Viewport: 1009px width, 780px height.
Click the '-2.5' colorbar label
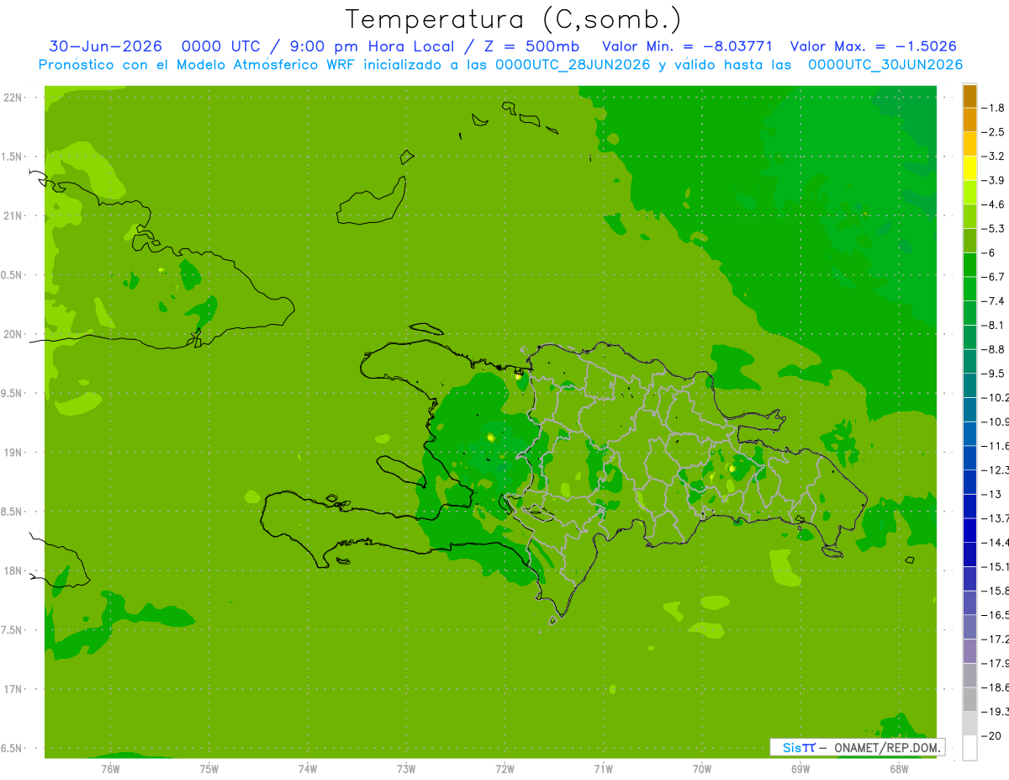coord(993,132)
